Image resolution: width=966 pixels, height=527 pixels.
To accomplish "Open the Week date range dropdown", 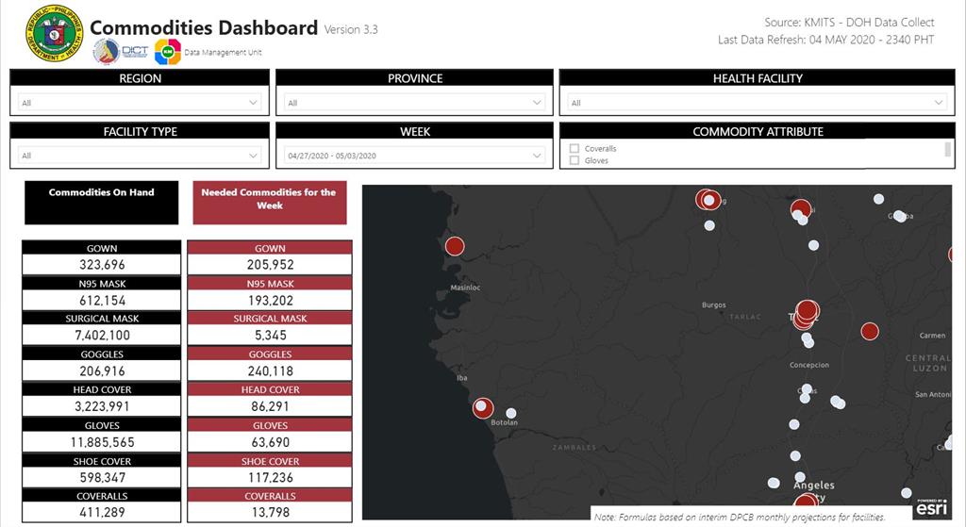I will click(414, 156).
